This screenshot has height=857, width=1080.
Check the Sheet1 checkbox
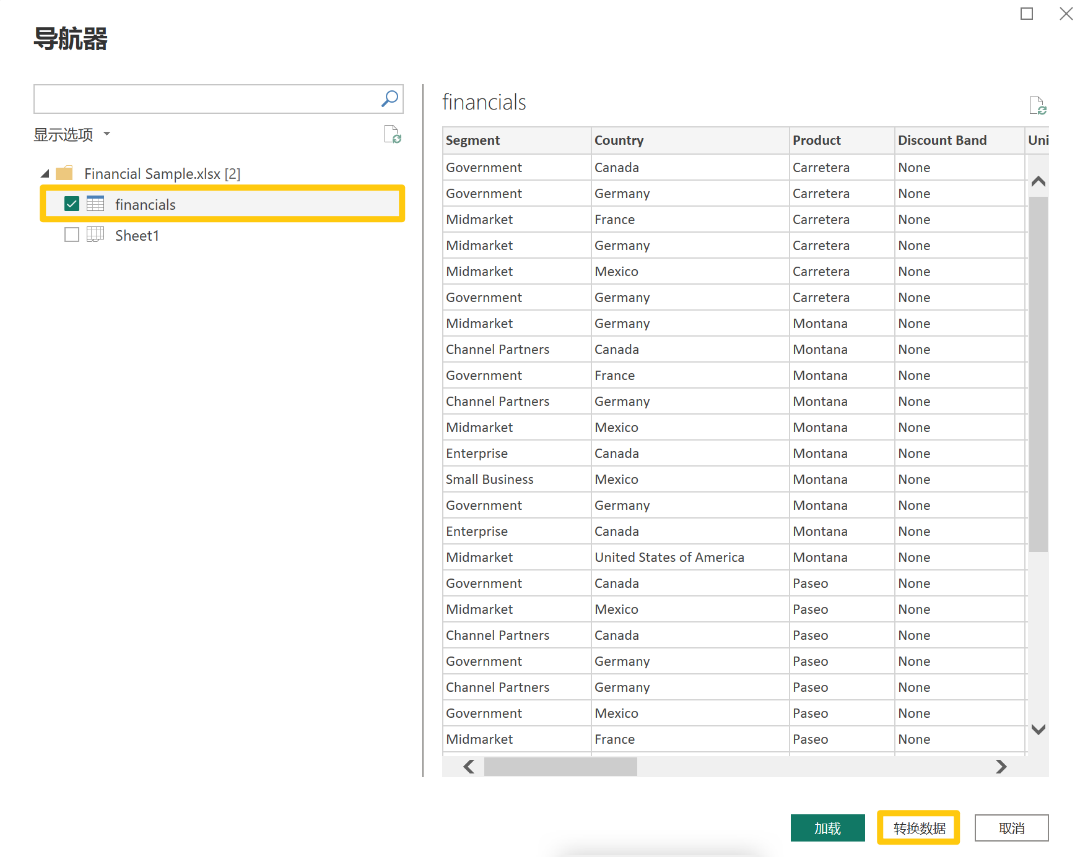pos(72,235)
